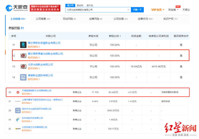
Task: Open logo of 霍尔果斯青春光线影业有限公司
Action: coord(23,56)
